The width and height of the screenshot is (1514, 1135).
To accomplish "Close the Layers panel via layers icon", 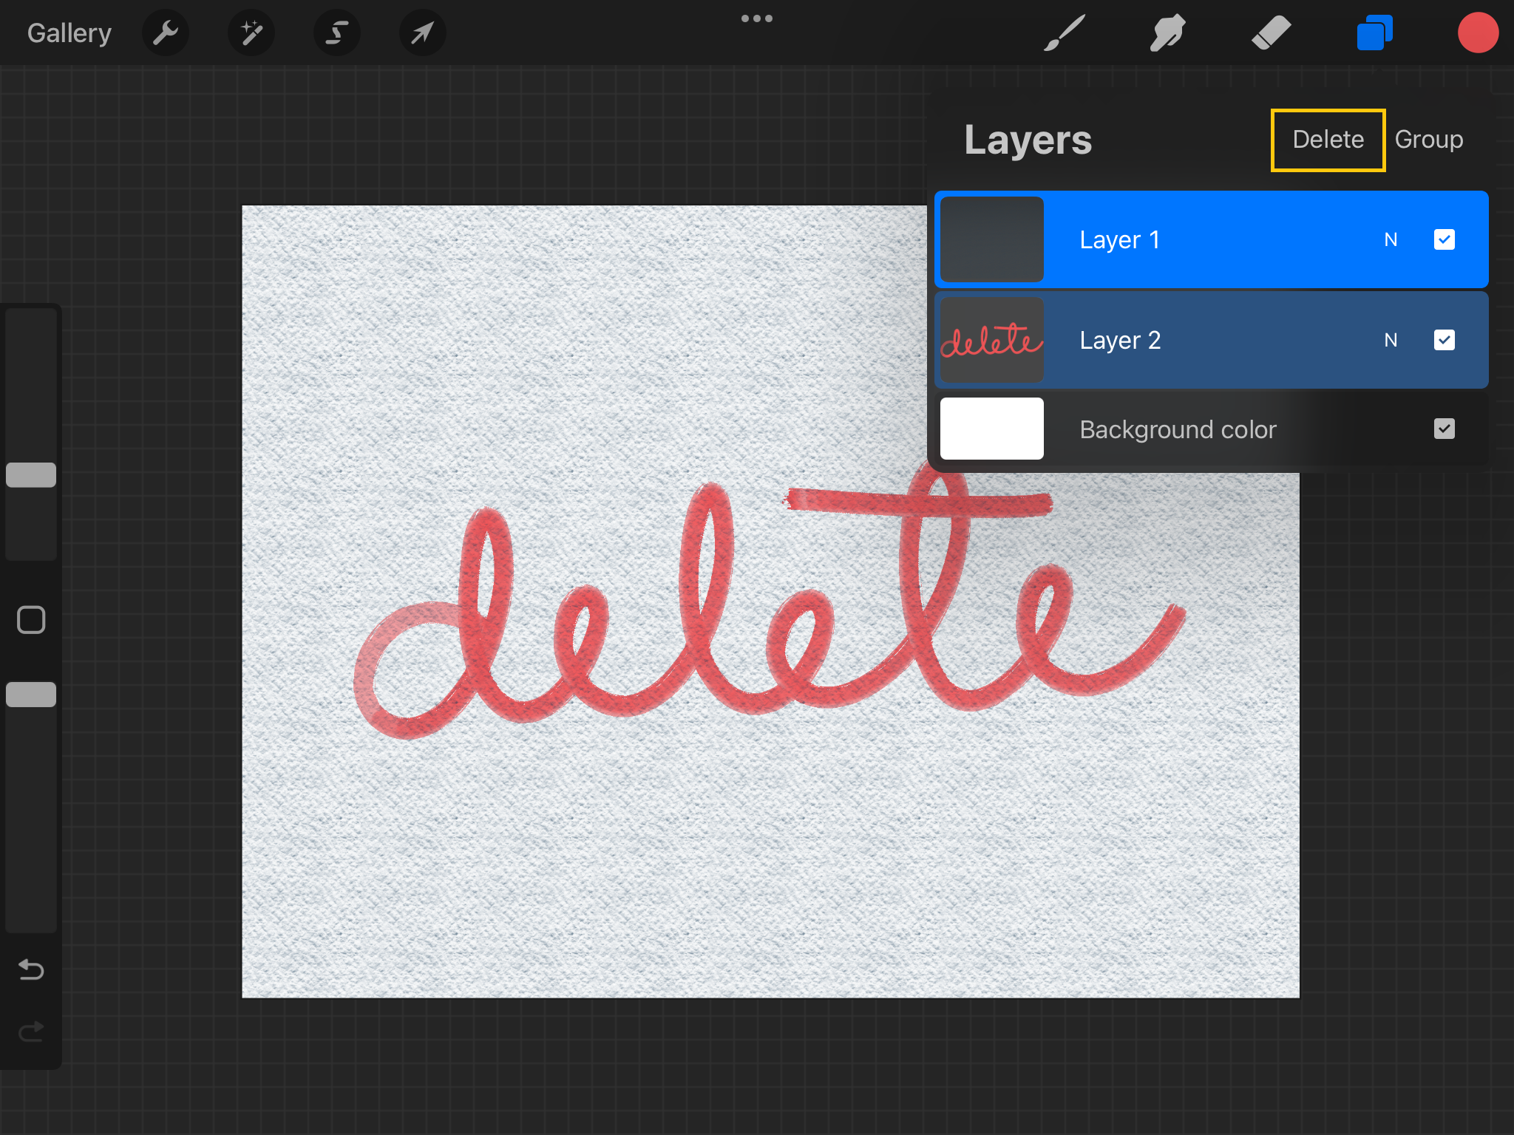I will tap(1374, 33).
